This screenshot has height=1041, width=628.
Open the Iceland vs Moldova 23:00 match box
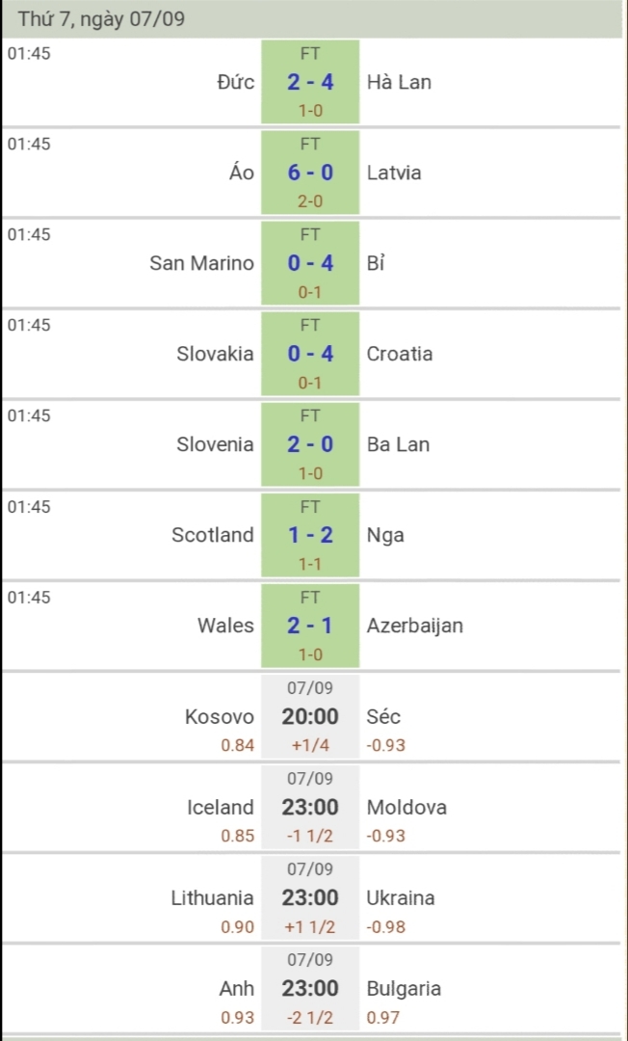[x=310, y=807]
